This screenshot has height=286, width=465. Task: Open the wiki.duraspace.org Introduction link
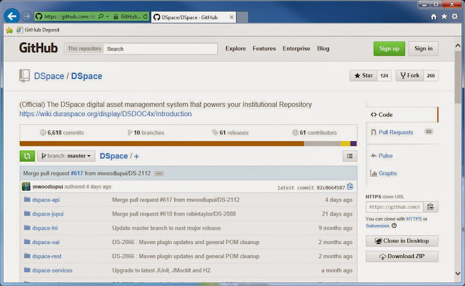pyautogui.click(x=106, y=114)
